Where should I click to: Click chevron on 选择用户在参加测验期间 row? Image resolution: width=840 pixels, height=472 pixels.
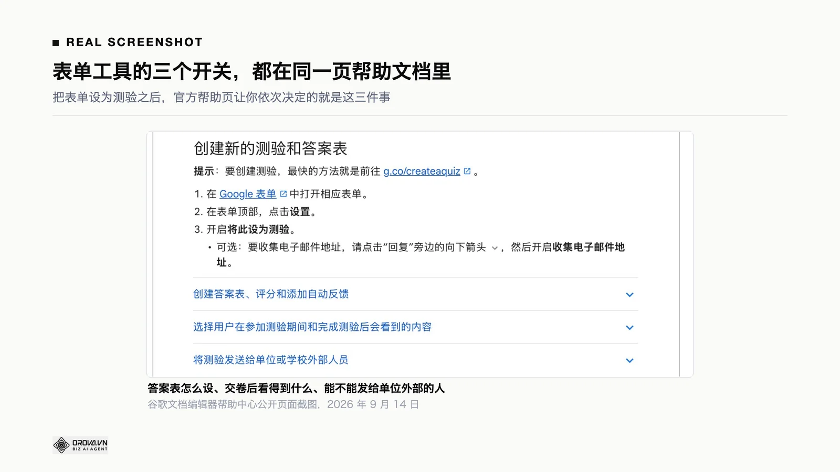click(629, 328)
